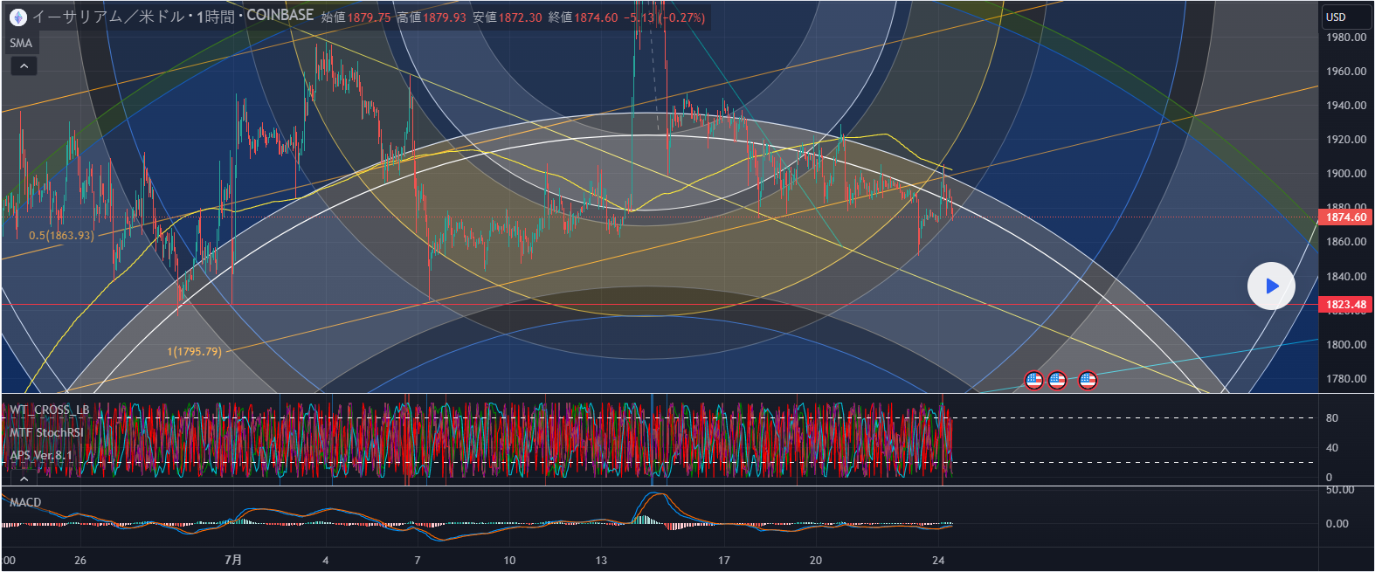Screen dimensions: 1375x572
Task: Open the rightmost US flag economic event
Action: click(1088, 380)
